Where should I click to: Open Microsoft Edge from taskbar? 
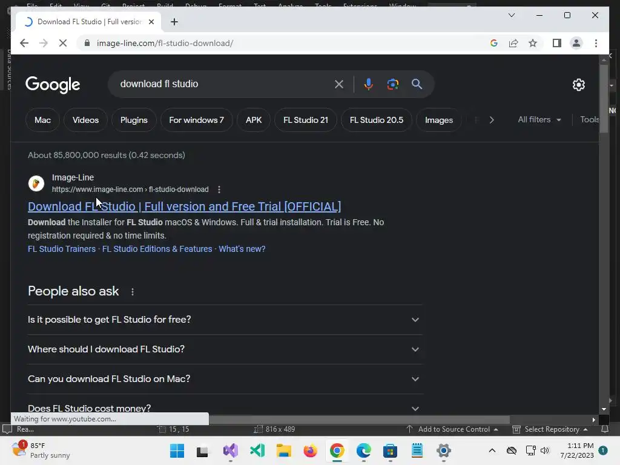(x=364, y=450)
